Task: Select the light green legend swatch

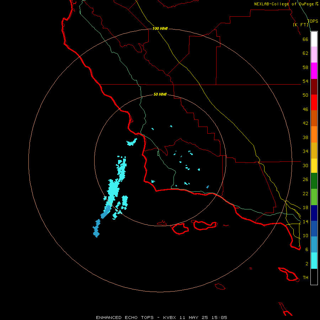Action: (314, 197)
